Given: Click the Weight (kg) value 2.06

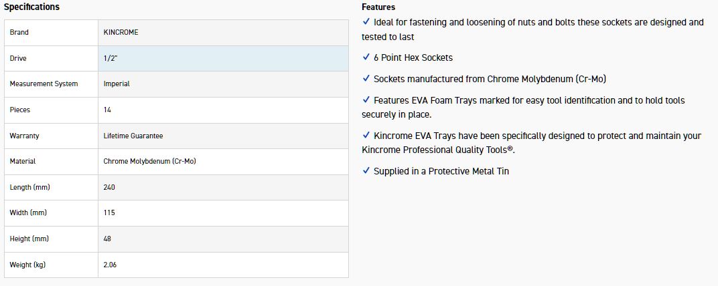Looking at the screenshot, I should pos(110,265).
